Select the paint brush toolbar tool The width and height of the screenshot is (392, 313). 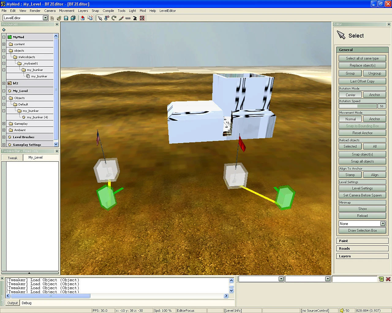coord(121,18)
